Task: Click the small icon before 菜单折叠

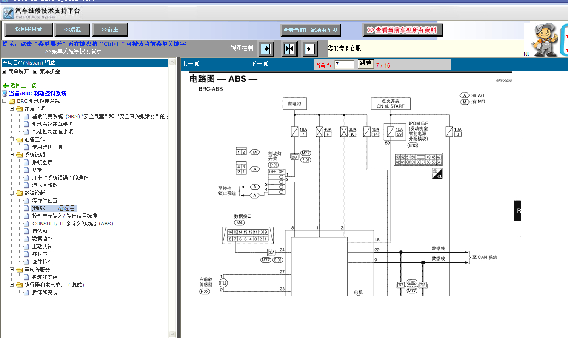Action: (x=35, y=71)
